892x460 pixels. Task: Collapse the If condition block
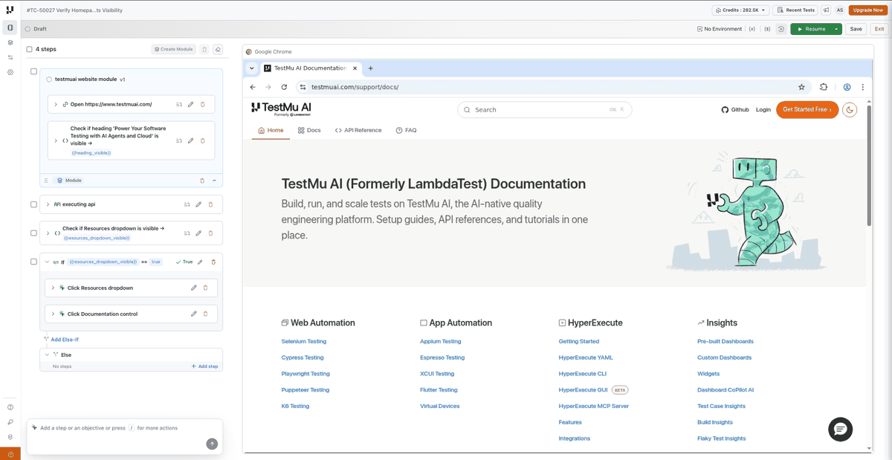pyautogui.click(x=47, y=262)
